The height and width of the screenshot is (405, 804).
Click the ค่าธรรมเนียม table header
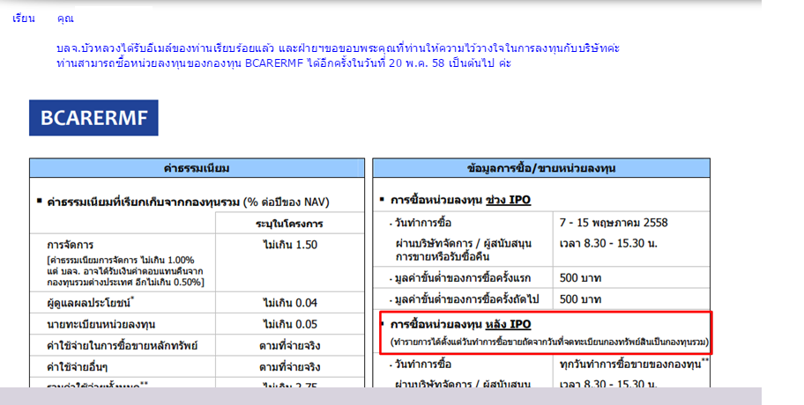(197, 168)
